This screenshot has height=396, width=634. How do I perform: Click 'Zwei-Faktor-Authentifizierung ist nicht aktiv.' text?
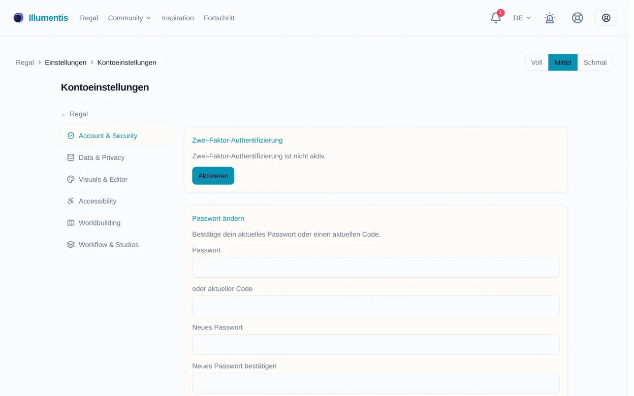[259, 156]
